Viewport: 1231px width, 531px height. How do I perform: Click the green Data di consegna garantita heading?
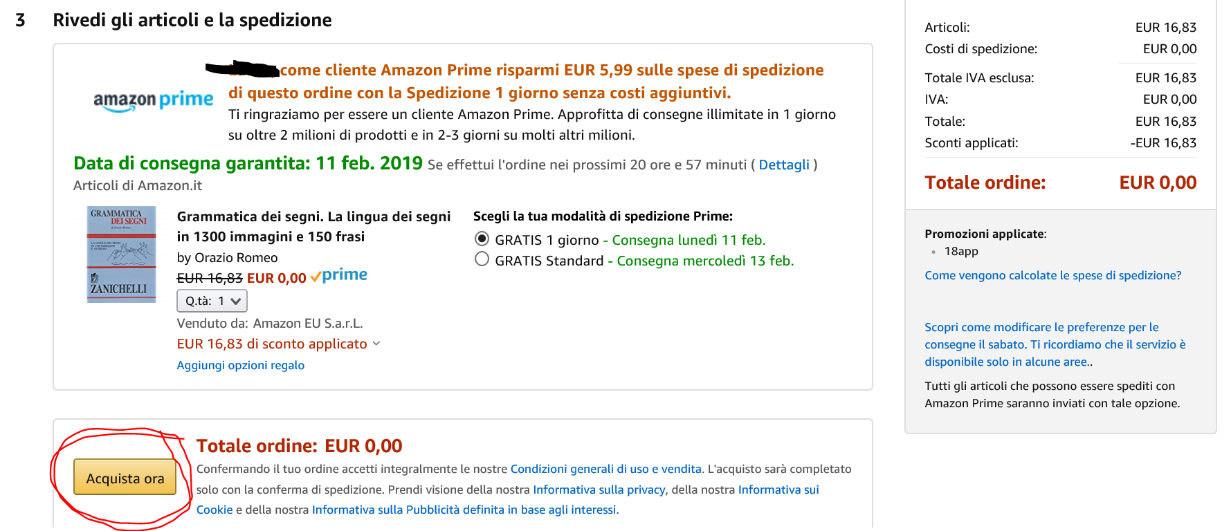pos(248,163)
